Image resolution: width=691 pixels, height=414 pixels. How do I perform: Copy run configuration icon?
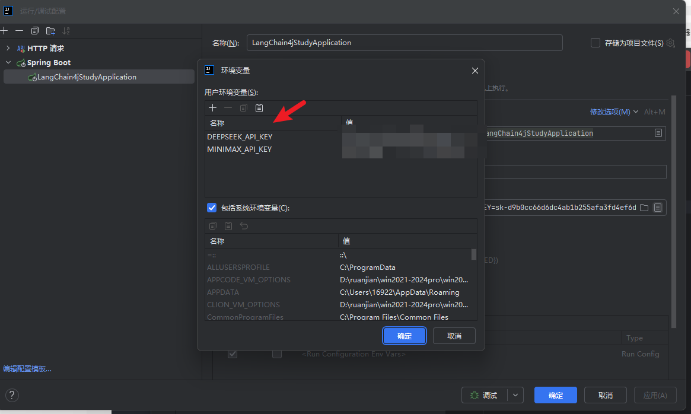click(x=35, y=30)
